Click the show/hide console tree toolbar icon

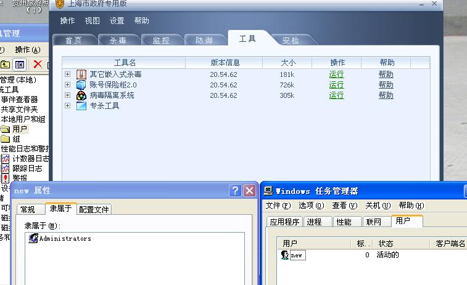[x=20, y=64]
